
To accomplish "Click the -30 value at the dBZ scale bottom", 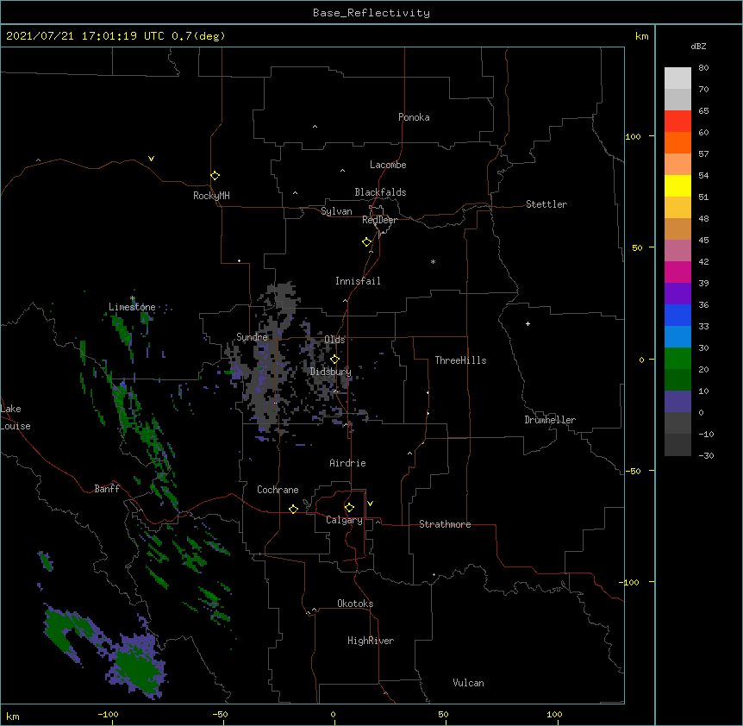I will [706, 455].
